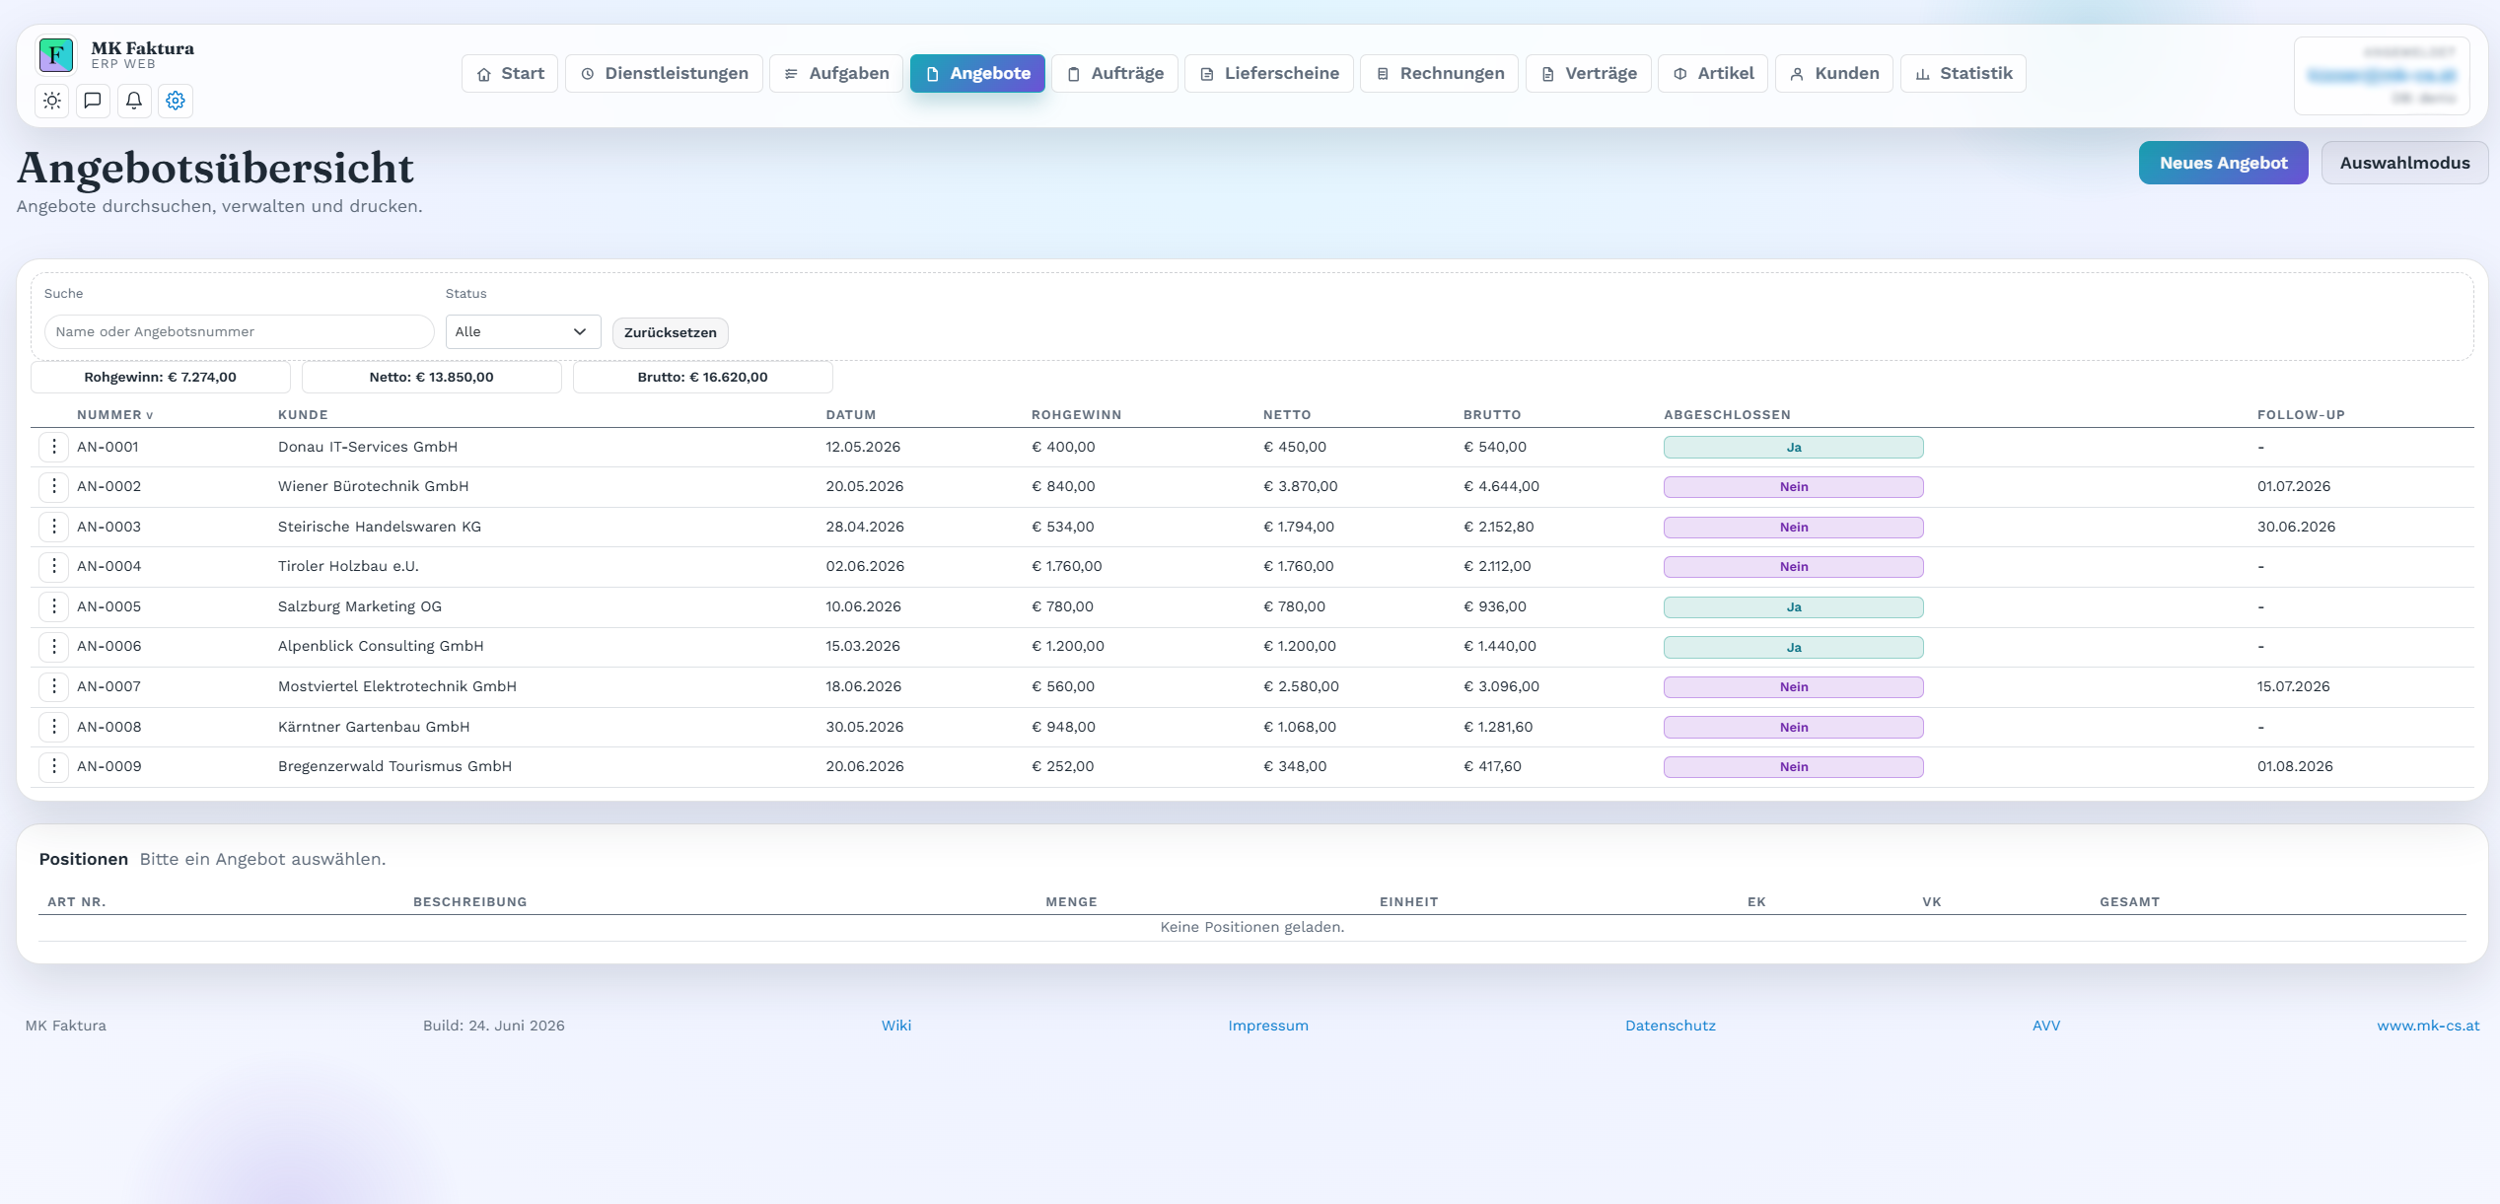The height and width of the screenshot is (1204, 2500).
Task: Click the Netto column header
Action: (1287, 415)
